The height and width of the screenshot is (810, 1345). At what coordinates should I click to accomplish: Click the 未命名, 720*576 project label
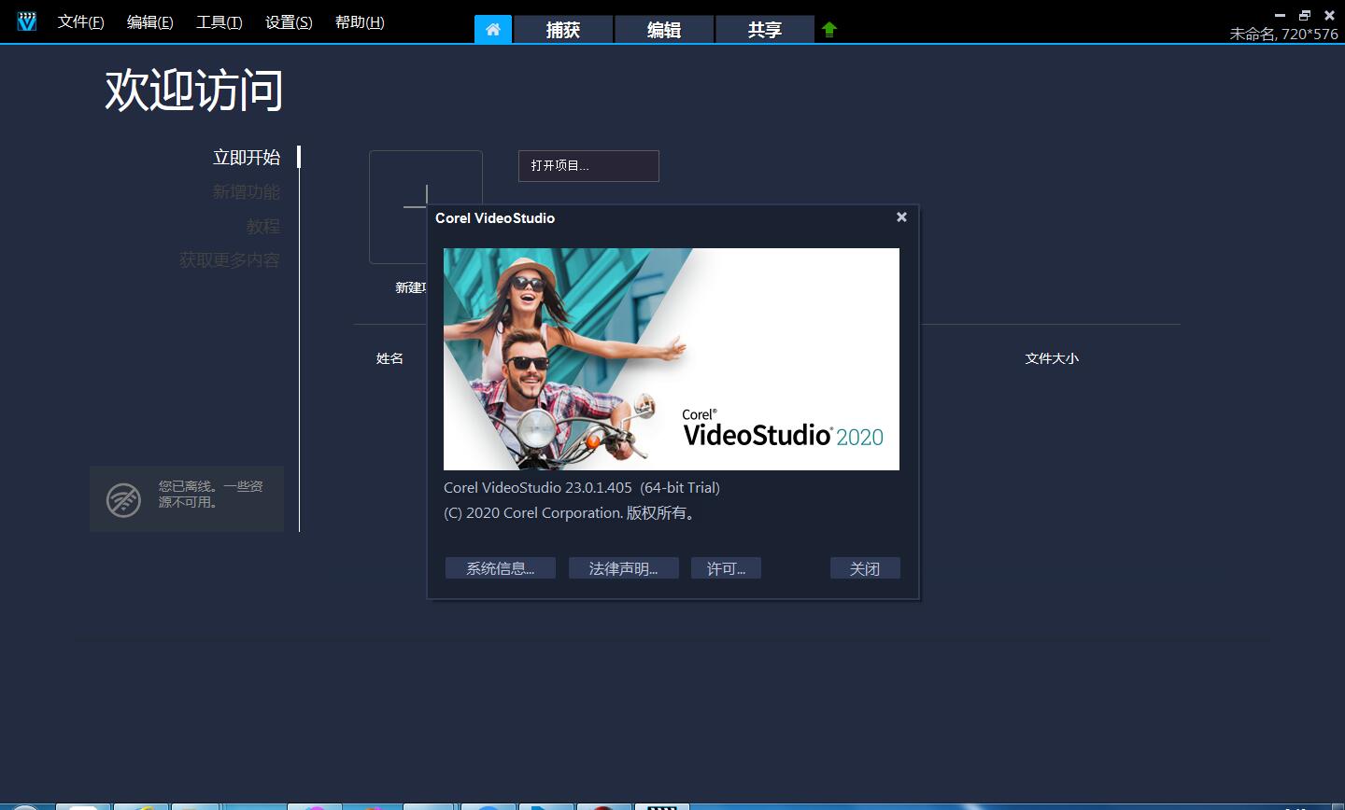coord(1283,34)
